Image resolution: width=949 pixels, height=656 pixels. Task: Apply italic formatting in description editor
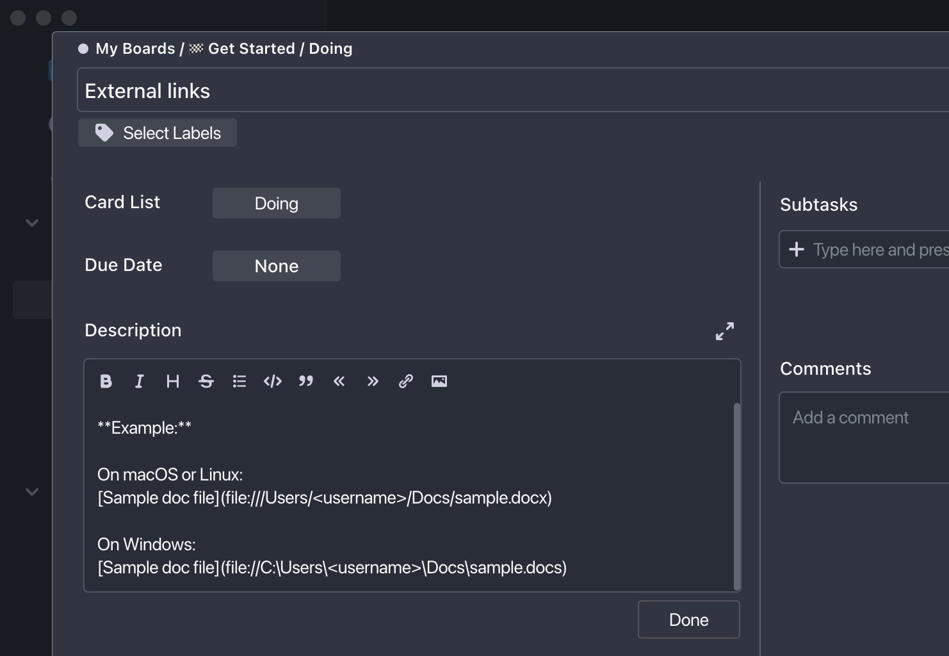pos(140,381)
